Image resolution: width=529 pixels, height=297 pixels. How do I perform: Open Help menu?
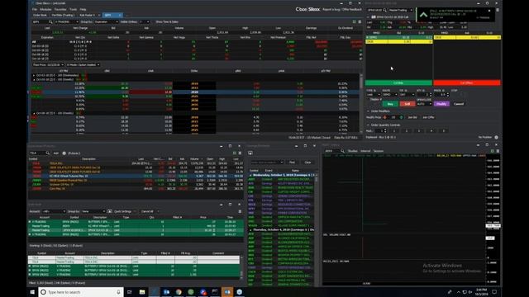(83, 9)
